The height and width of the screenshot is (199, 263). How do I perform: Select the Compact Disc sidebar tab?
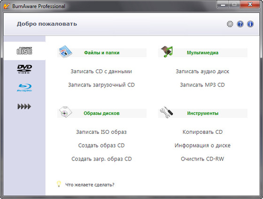24,51
